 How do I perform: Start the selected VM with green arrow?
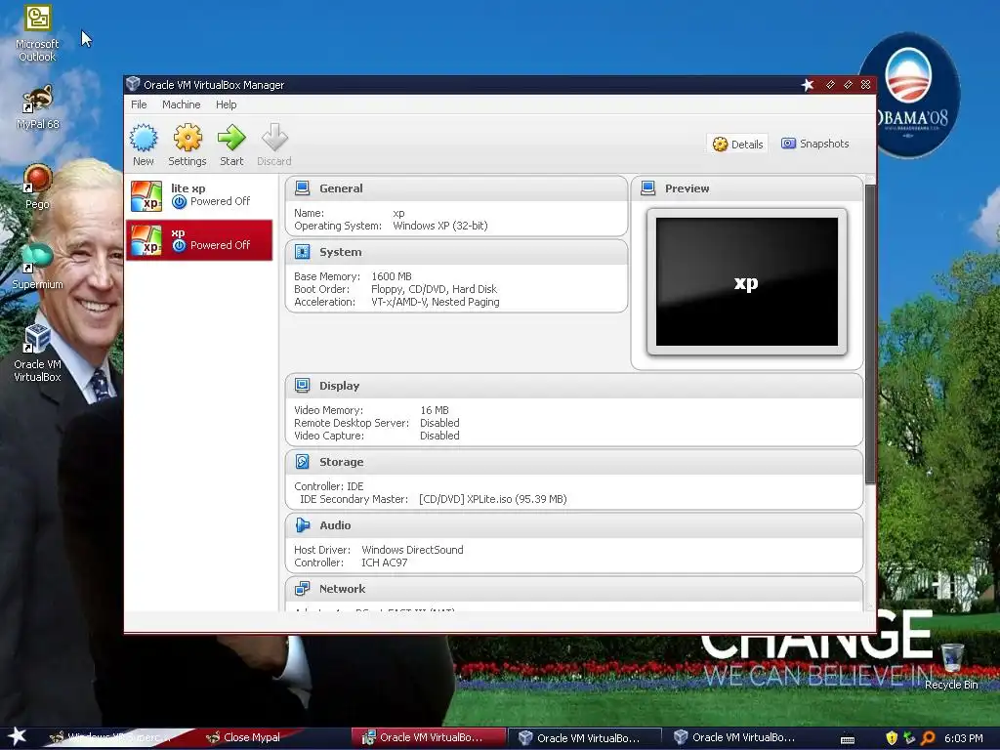[x=231, y=138]
